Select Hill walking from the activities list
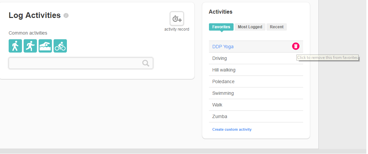Viewport: 368px width, 154px height. click(256, 70)
